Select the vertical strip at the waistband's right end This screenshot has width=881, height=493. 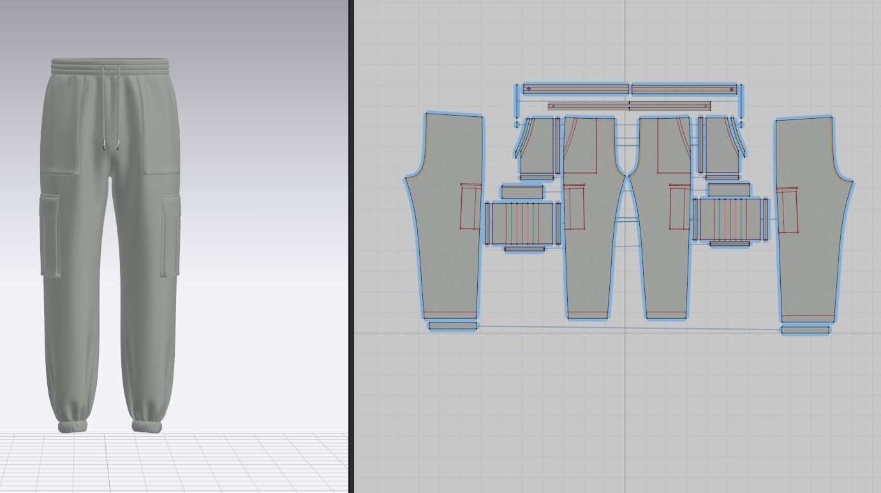741,100
